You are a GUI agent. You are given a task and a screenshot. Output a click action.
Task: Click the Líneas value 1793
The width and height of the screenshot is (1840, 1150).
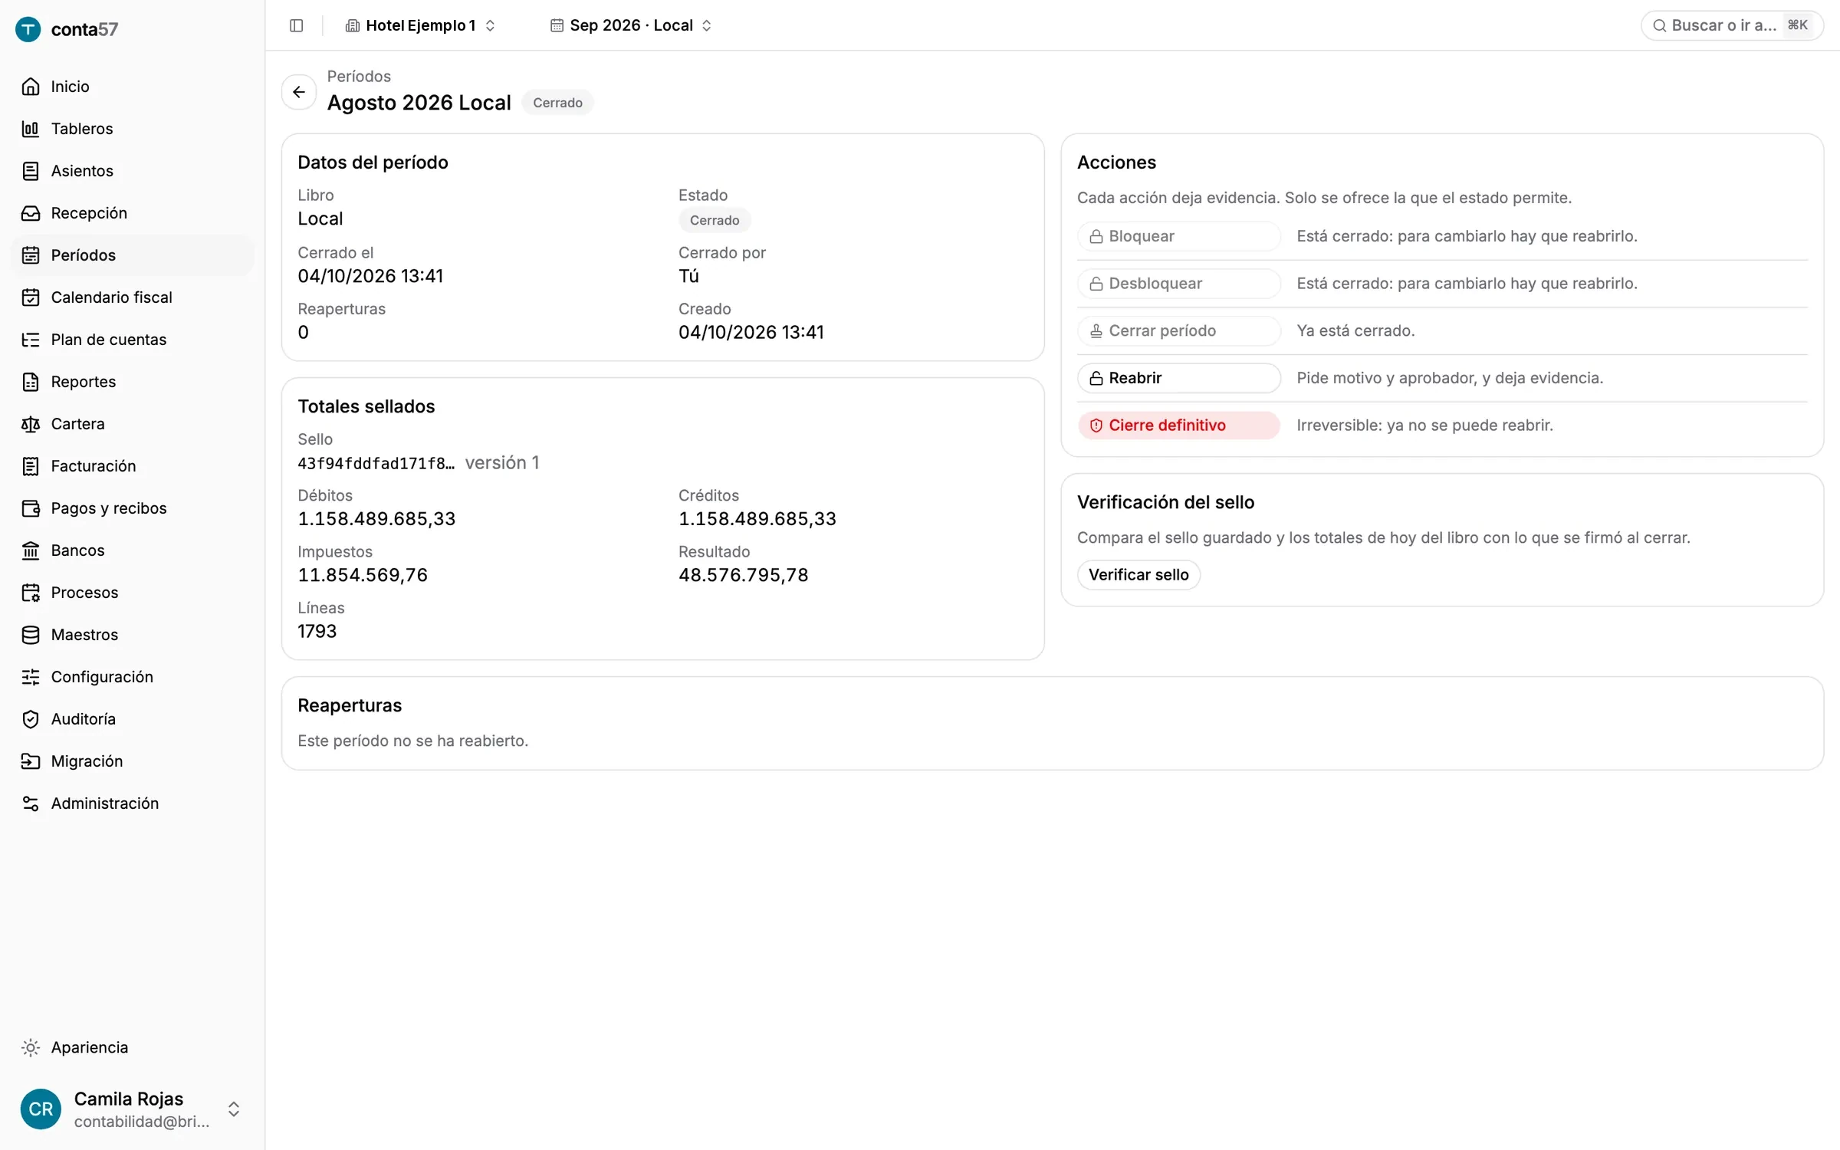point(317,632)
